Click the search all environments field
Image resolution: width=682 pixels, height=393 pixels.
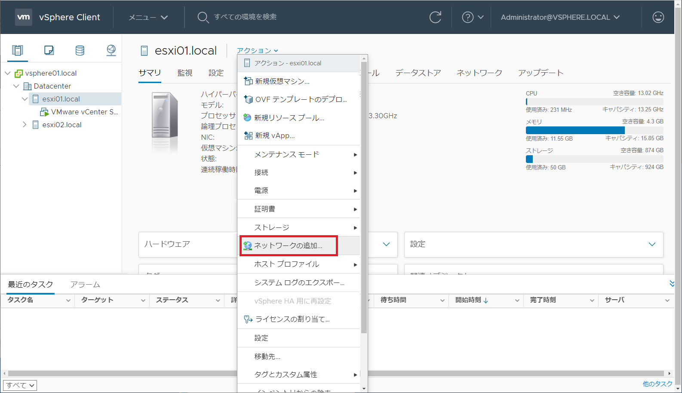[x=245, y=17]
